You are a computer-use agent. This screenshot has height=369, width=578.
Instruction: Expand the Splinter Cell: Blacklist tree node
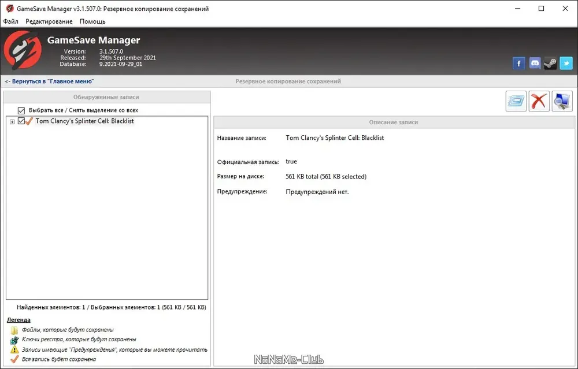point(12,121)
